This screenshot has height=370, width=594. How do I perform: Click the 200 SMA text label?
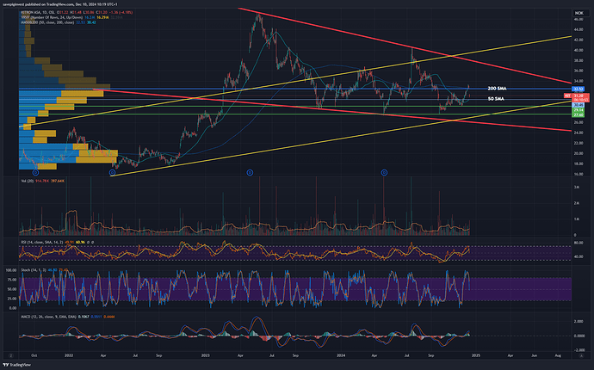click(497, 89)
